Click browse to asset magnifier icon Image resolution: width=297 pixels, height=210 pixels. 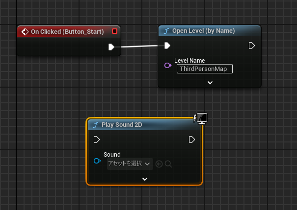click(x=168, y=164)
